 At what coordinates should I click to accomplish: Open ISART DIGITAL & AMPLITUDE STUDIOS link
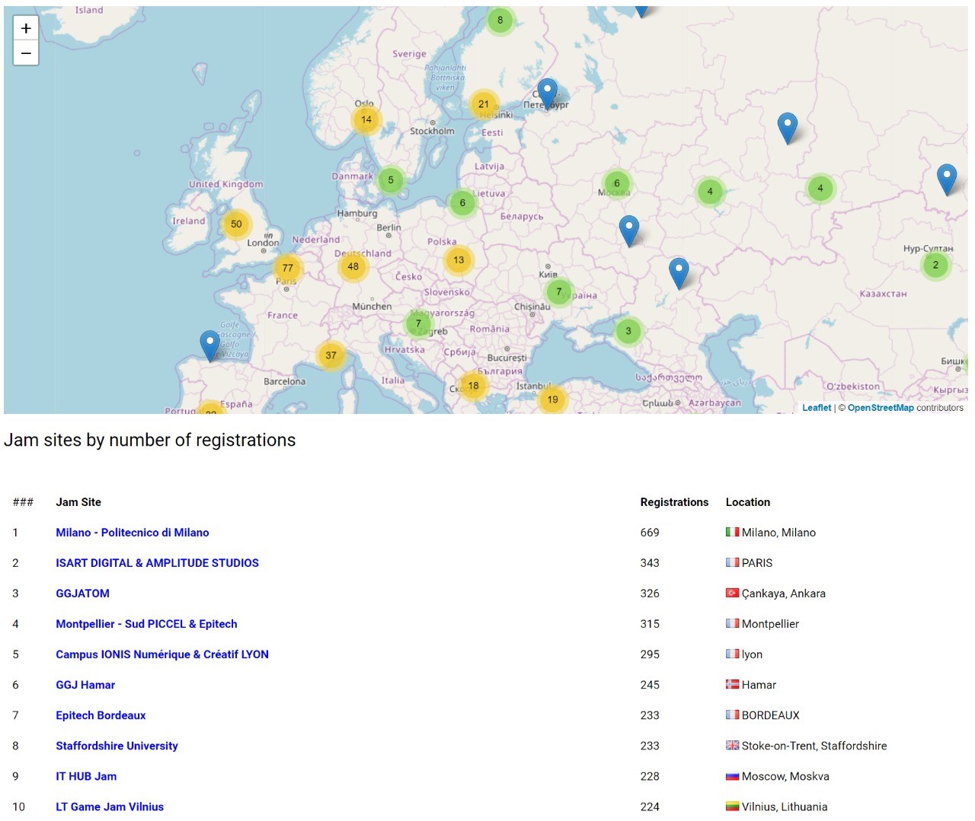[x=157, y=563]
